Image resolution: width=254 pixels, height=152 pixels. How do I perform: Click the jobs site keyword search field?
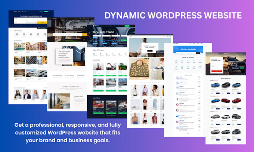[x=181, y=53]
